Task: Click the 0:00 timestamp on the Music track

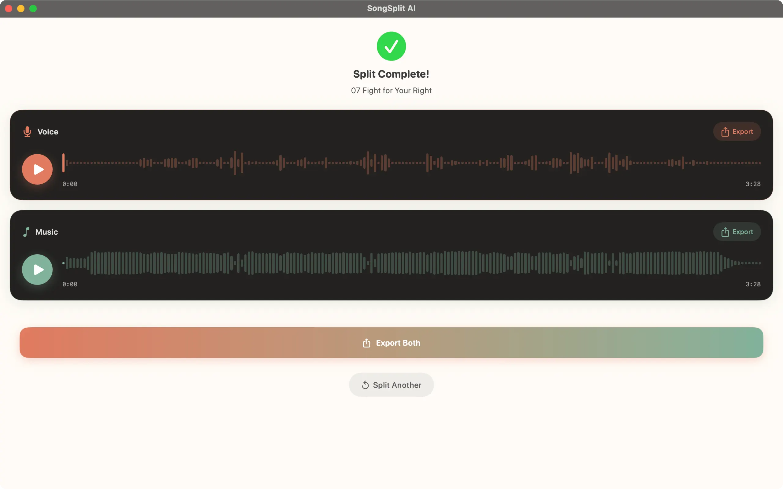Action: coord(70,284)
